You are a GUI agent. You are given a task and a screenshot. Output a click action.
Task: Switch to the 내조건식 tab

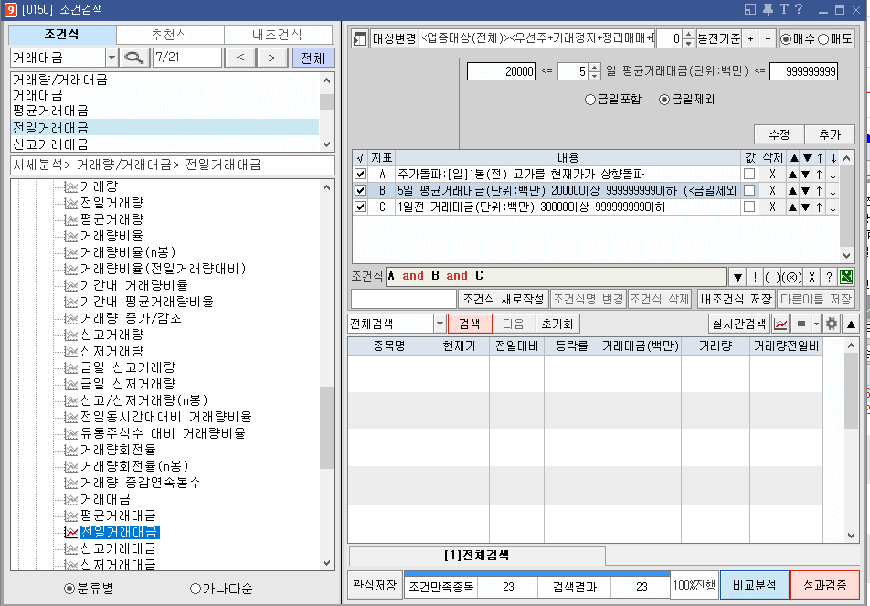click(278, 35)
